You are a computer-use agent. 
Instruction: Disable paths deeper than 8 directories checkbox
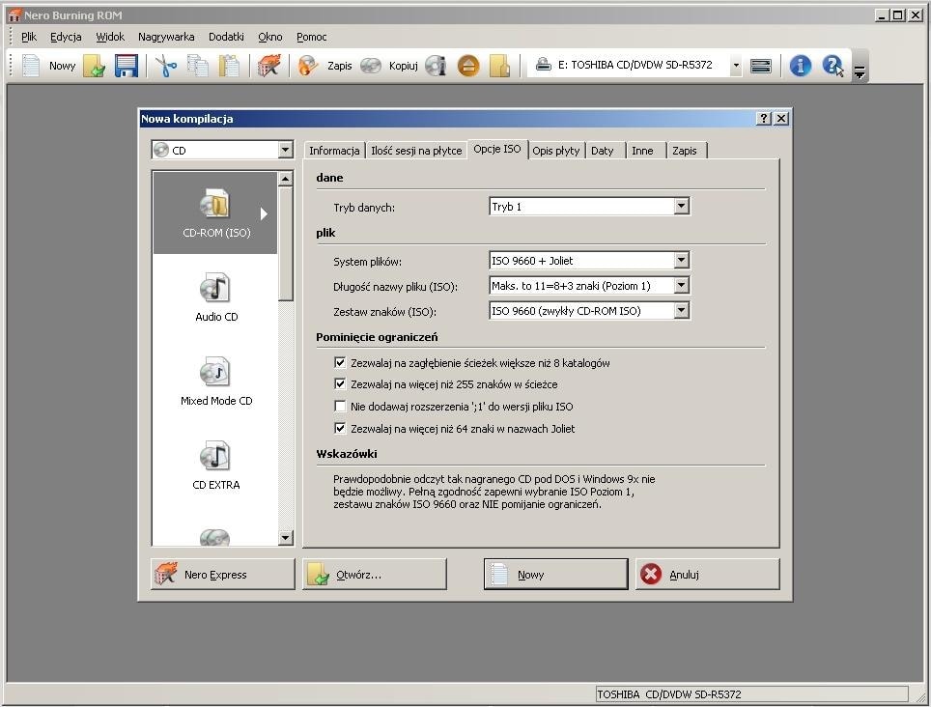pos(340,363)
